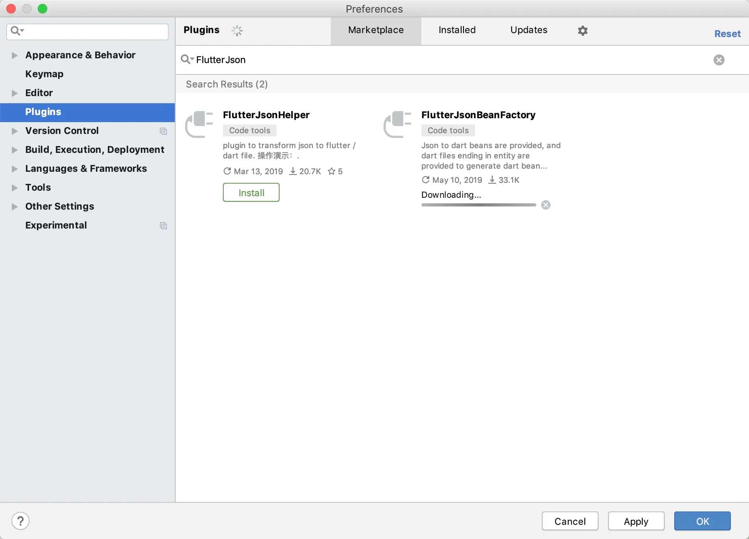Click the FlutterJsonBeanFactory description text
Screen dimensions: 749x539
click(x=491, y=156)
